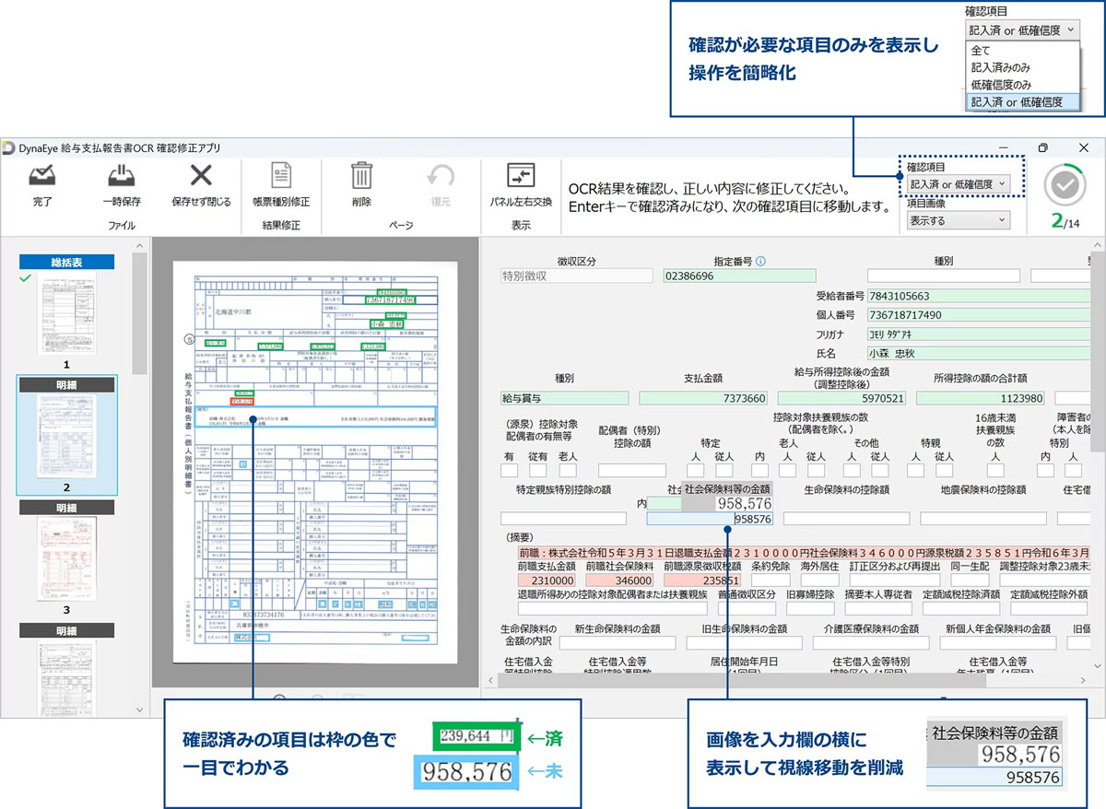Click the 生命保険料の控除額 field
This screenshot has width=1106, height=809.
pos(846,519)
